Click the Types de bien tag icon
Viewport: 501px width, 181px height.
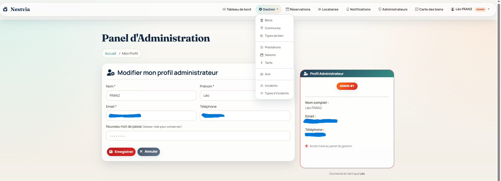[x=262, y=36]
